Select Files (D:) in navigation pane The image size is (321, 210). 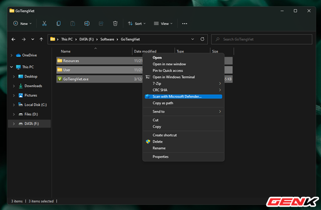point(31,114)
